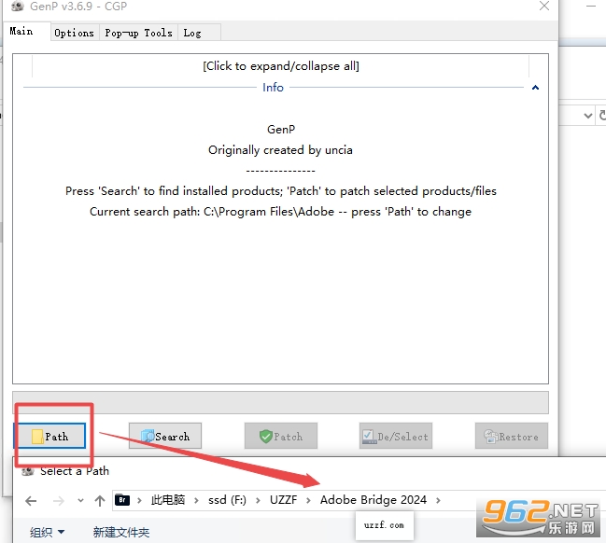Close the GenP window
The width and height of the screenshot is (606, 543).
544,6
